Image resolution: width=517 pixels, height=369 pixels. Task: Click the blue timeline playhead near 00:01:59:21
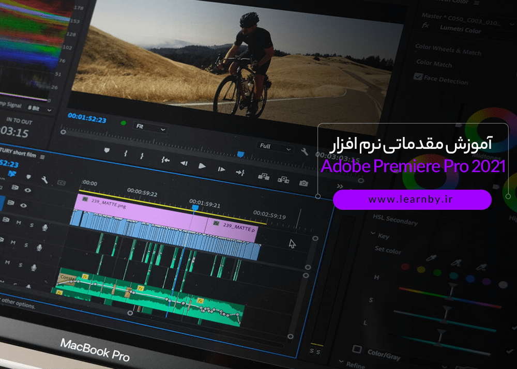pyautogui.click(x=195, y=208)
